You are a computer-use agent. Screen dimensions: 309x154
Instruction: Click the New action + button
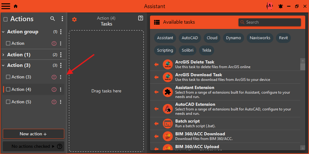pyautogui.click(x=33, y=134)
